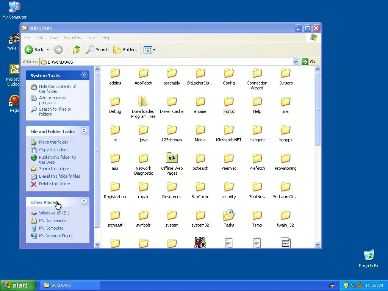Open My Documents in Other Places
Screen dimensions: 388x291
click(x=52, y=221)
